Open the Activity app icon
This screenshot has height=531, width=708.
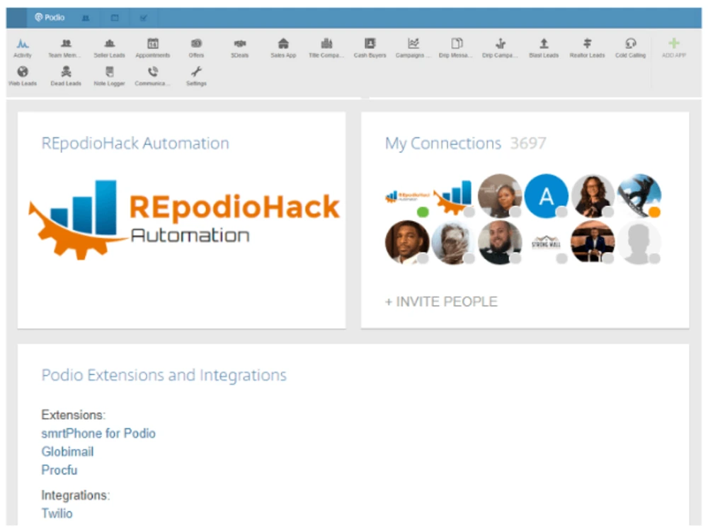tap(23, 48)
